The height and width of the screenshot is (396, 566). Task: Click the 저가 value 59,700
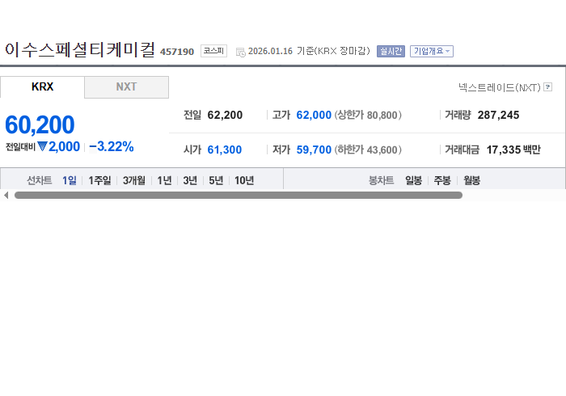click(314, 150)
